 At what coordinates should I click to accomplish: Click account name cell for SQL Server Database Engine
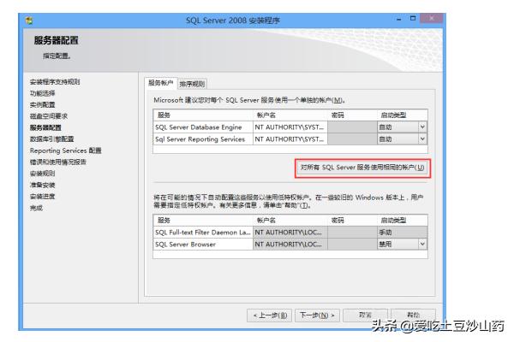pos(290,127)
